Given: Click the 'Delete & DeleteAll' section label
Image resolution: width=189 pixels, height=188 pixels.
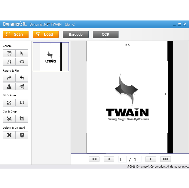Looking at the screenshot, I should [14, 128].
